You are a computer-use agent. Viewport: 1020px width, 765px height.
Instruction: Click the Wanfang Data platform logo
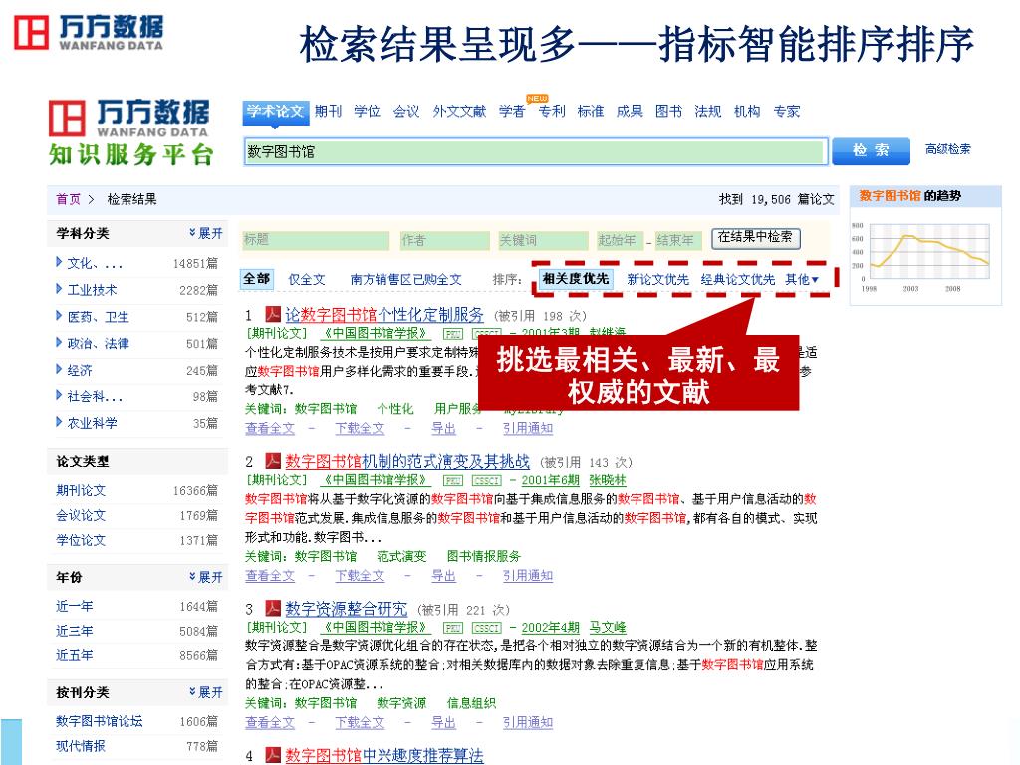130,131
